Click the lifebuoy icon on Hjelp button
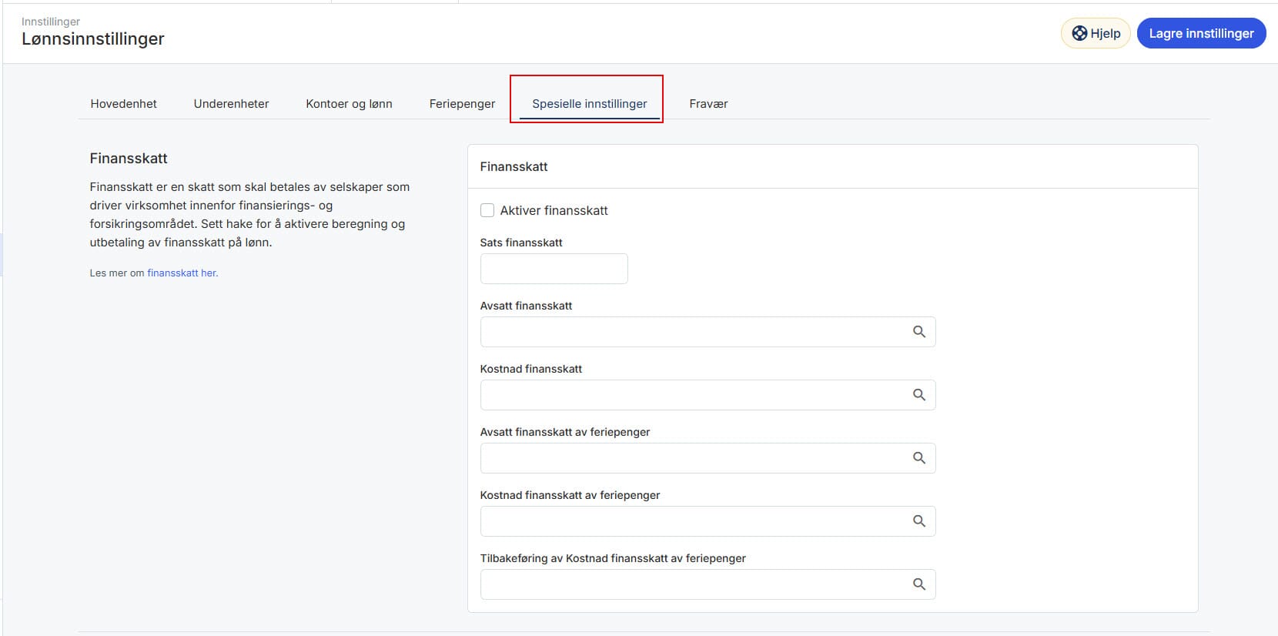This screenshot has height=636, width=1278. (x=1079, y=33)
